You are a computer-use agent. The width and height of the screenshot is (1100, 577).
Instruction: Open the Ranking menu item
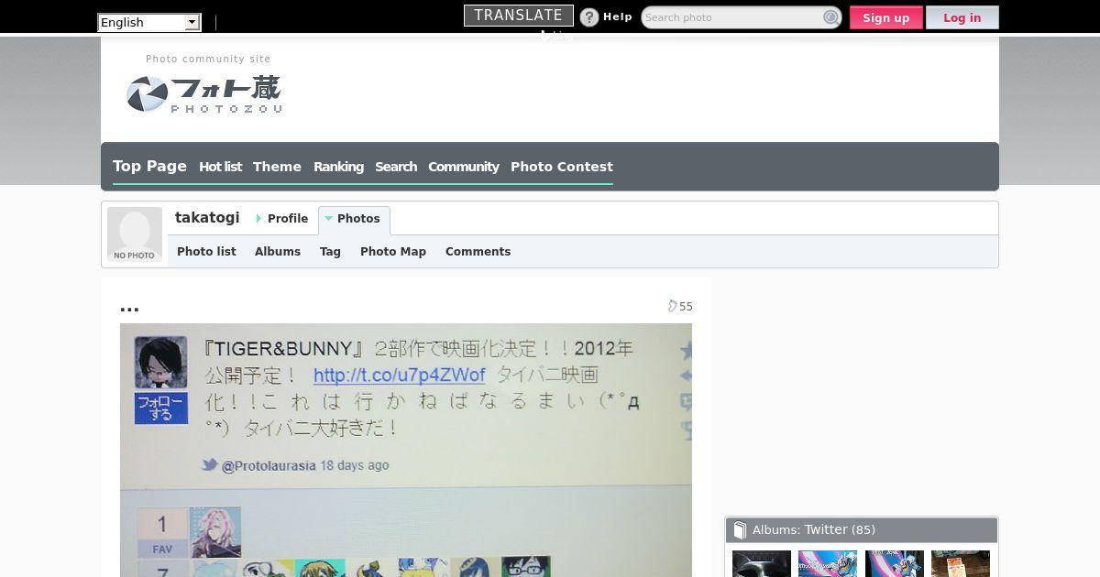point(338,167)
